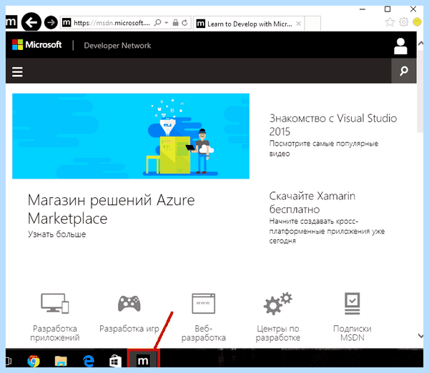Open Знакомство с Visual Studio 2015 link
The height and width of the screenshot is (373, 429).
333,125
